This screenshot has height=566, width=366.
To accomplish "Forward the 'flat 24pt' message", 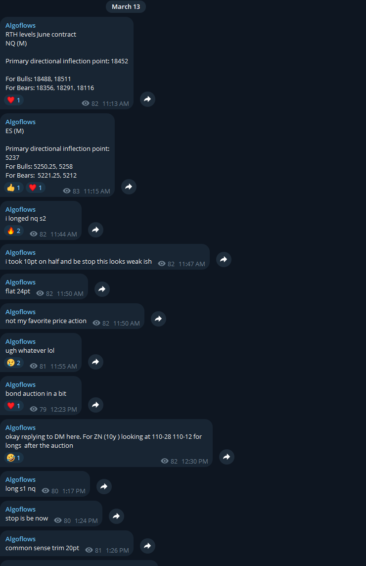I will pyautogui.click(x=102, y=289).
